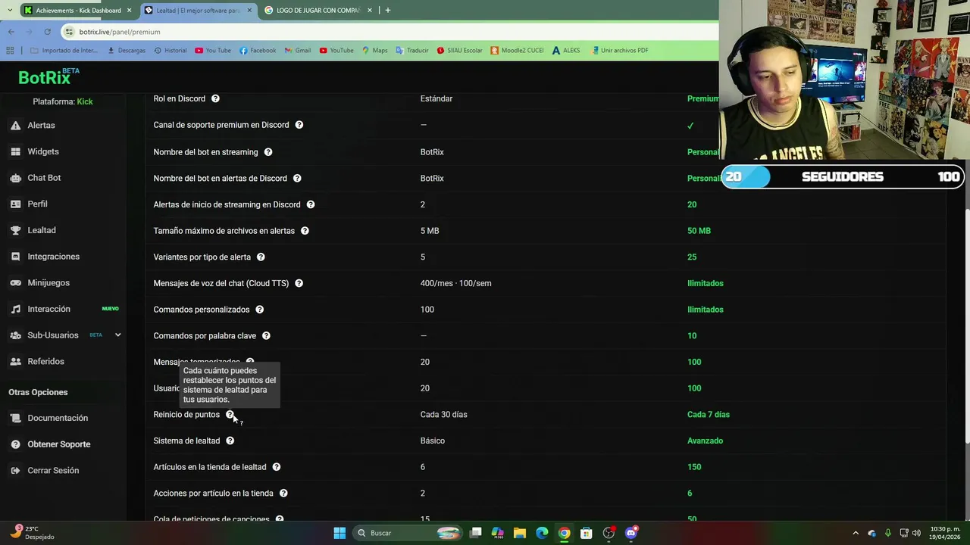The width and height of the screenshot is (970, 545).
Task: Open the tab search dropdown arrow
Action: click(10, 11)
